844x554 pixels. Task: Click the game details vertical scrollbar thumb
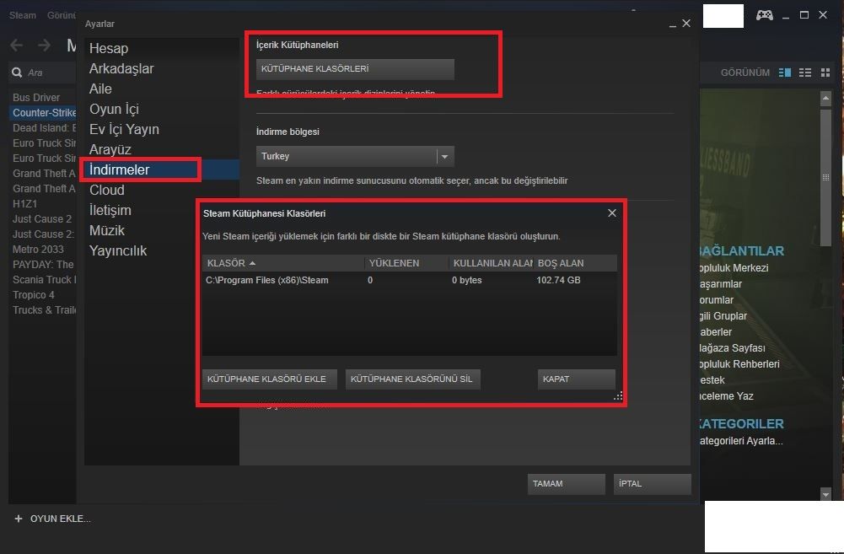click(825, 177)
